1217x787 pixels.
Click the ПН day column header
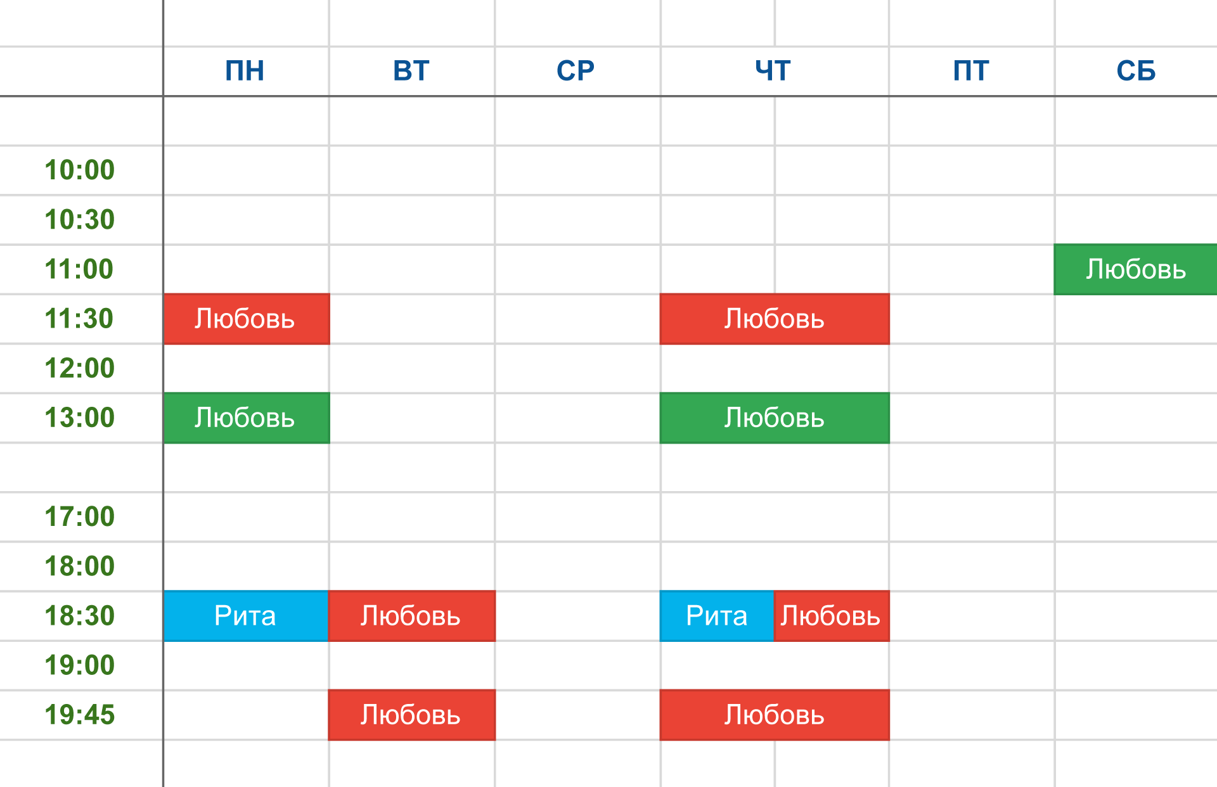click(x=245, y=71)
